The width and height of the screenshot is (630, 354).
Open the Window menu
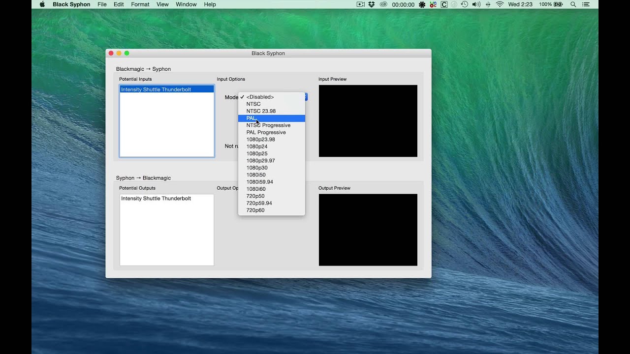186,4
